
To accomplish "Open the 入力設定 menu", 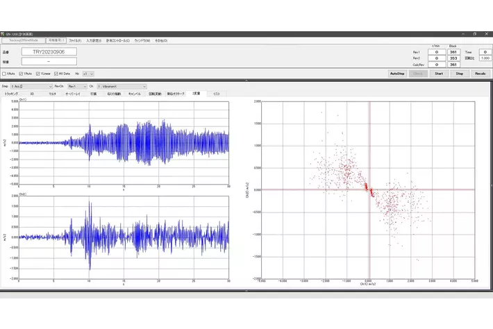I will pyautogui.click(x=94, y=40).
